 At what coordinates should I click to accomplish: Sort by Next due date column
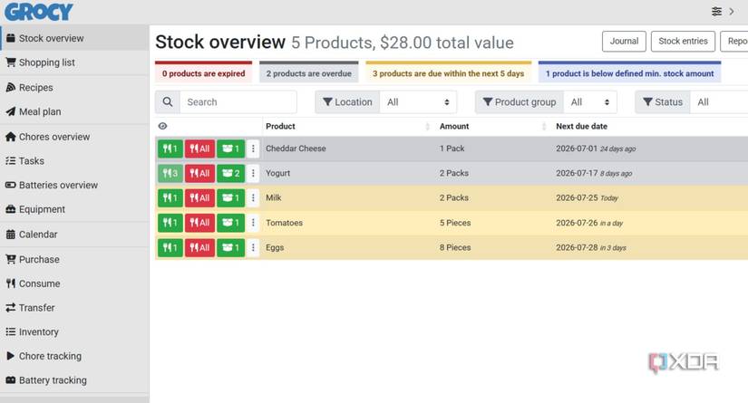tap(581, 126)
